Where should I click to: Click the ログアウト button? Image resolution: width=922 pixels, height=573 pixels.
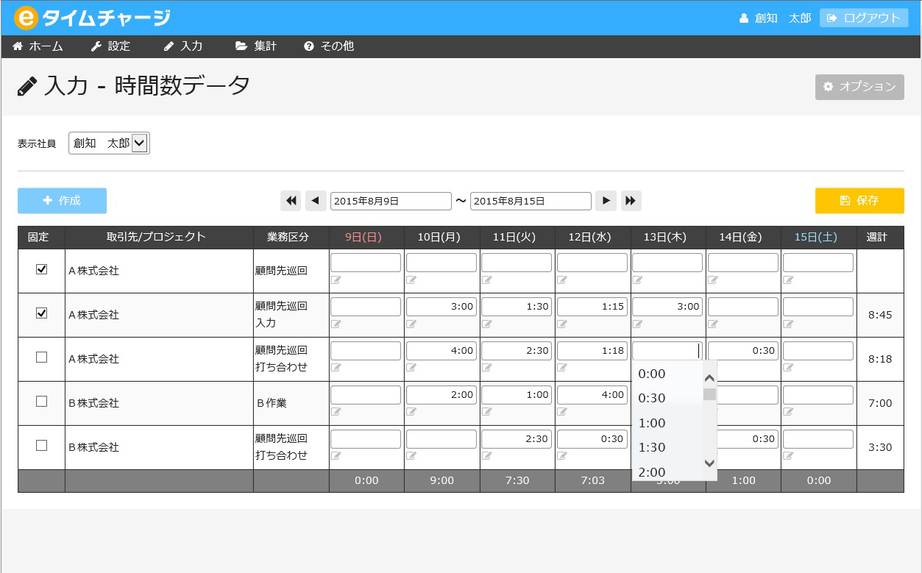863,18
